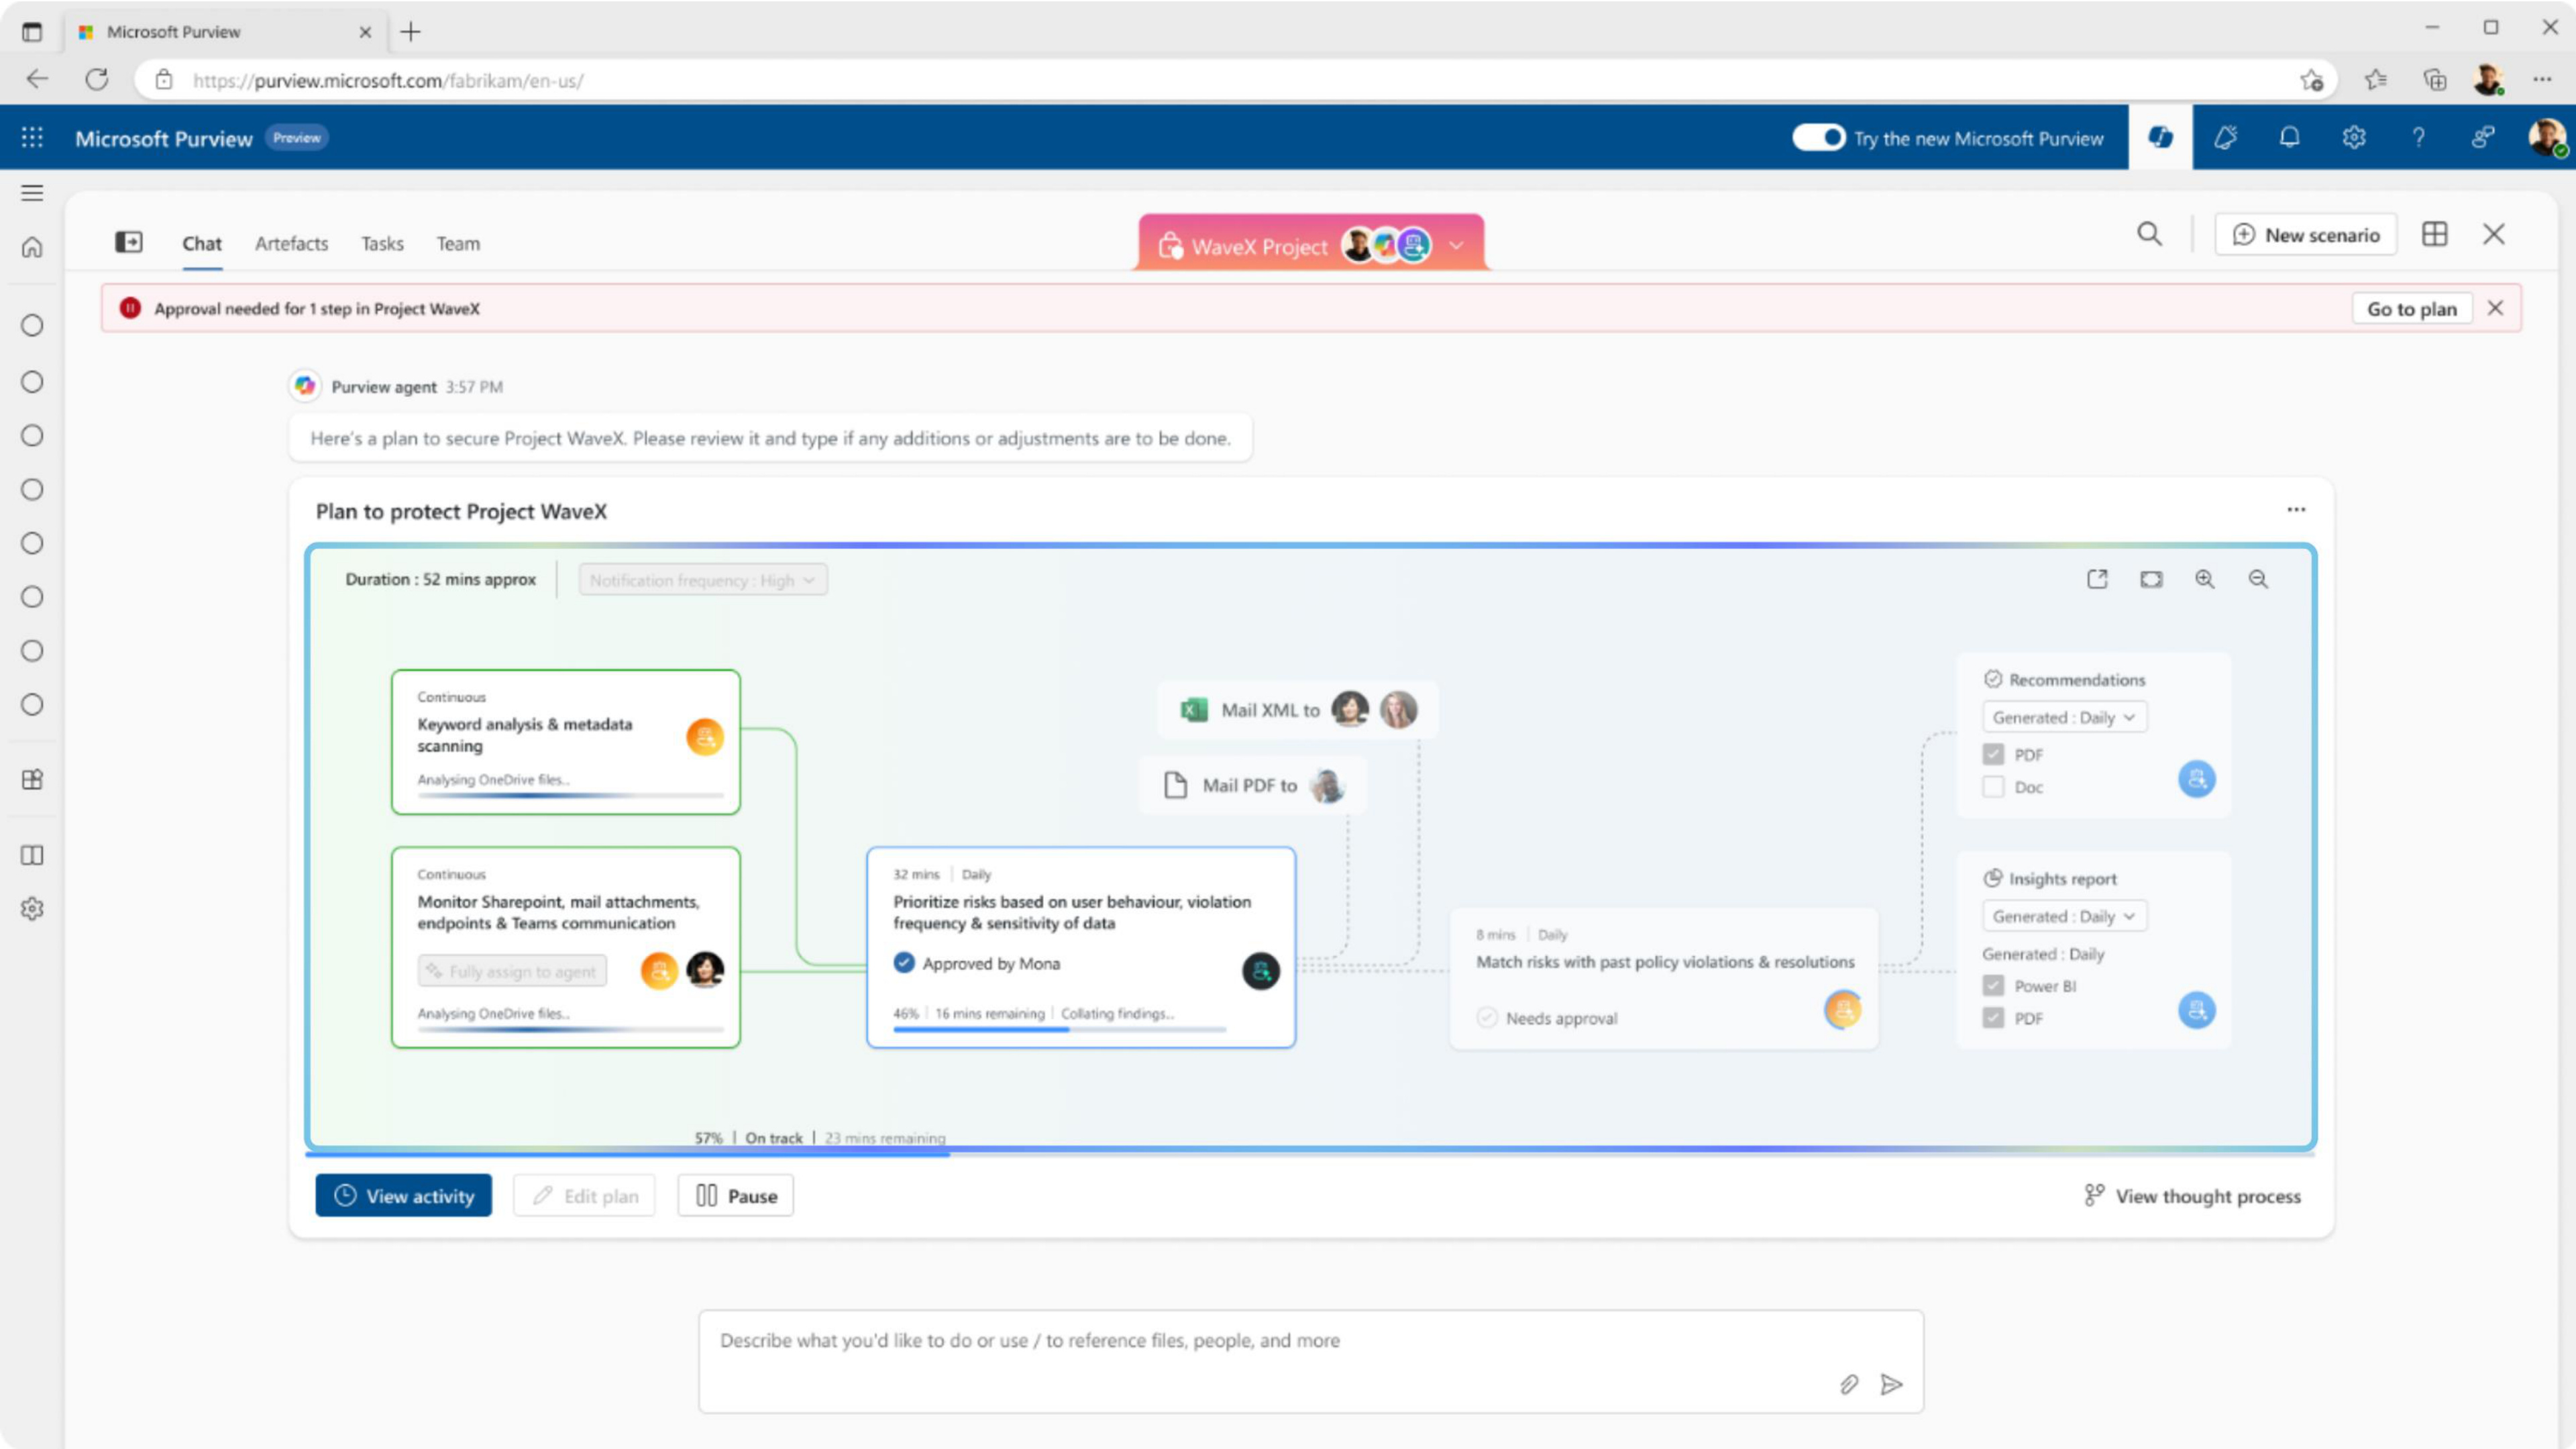The width and height of the screenshot is (2576, 1449).
Task: Click Go to plan button
Action: (2411, 309)
